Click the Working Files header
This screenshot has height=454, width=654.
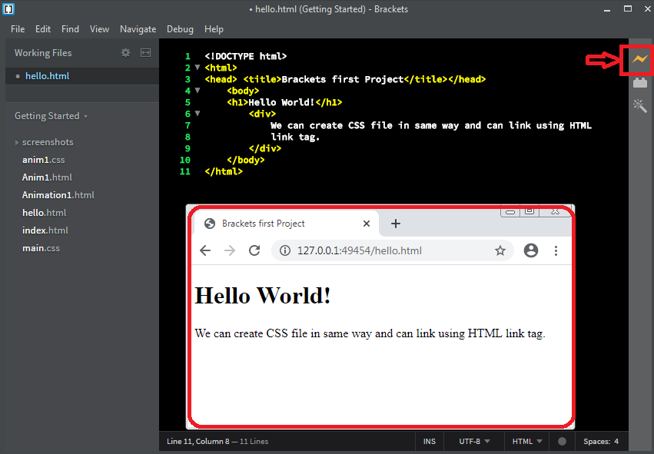click(x=43, y=53)
